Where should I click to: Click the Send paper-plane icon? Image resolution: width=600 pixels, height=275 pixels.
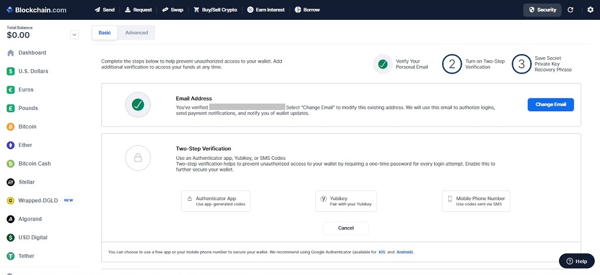click(x=98, y=10)
